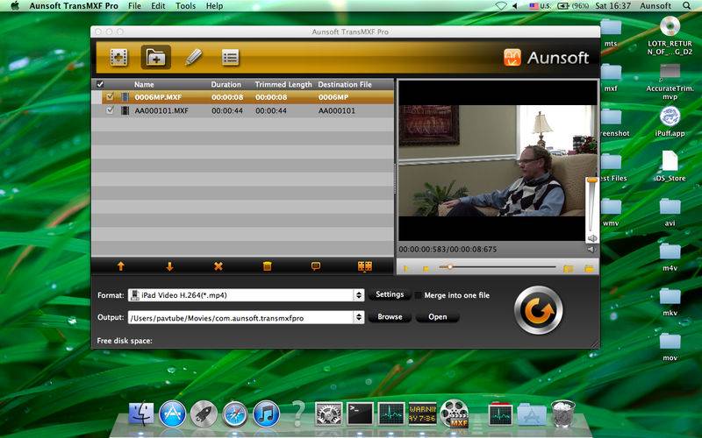Viewport: 702px width, 438px height.
Task: Click the Name column header
Action: [x=144, y=84]
